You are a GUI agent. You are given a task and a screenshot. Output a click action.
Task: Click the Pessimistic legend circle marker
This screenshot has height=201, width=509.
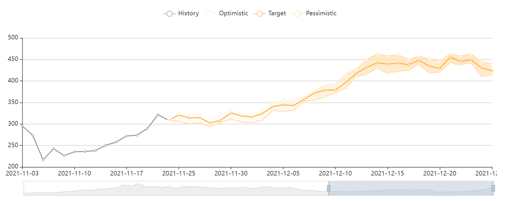tap(297, 14)
